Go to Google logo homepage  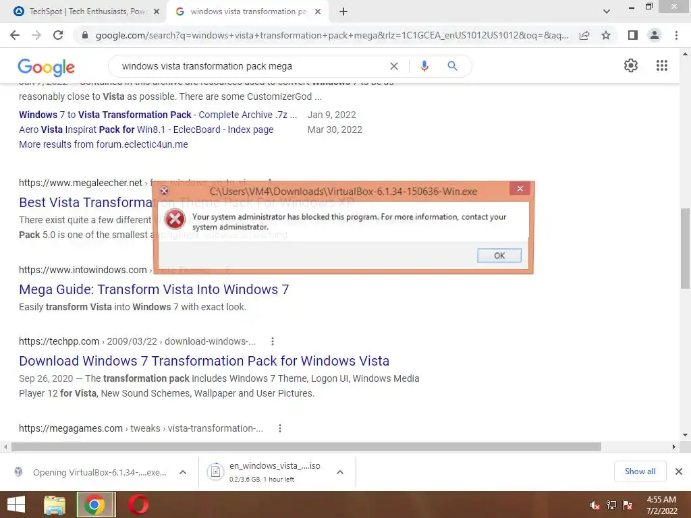coord(47,67)
